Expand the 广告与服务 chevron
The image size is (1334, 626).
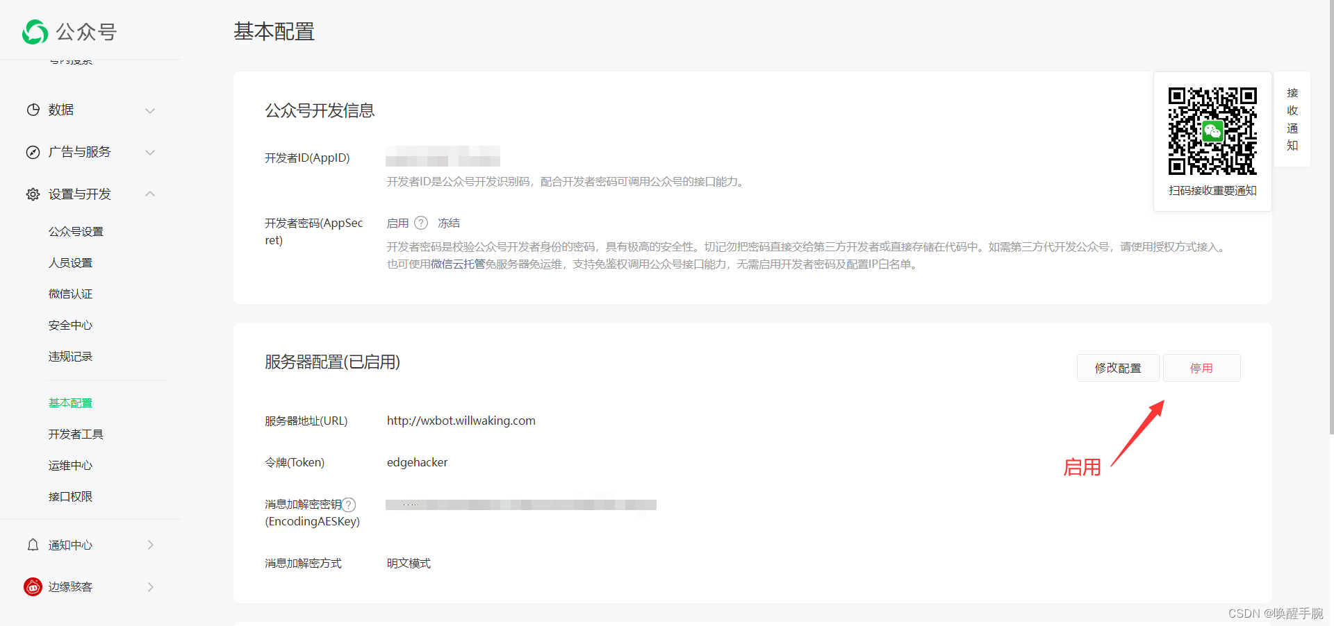150,152
